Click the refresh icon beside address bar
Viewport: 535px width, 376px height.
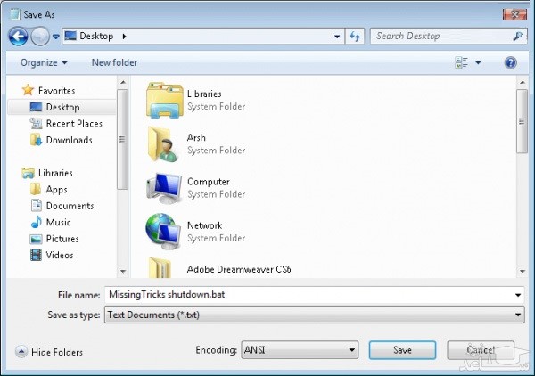(356, 37)
